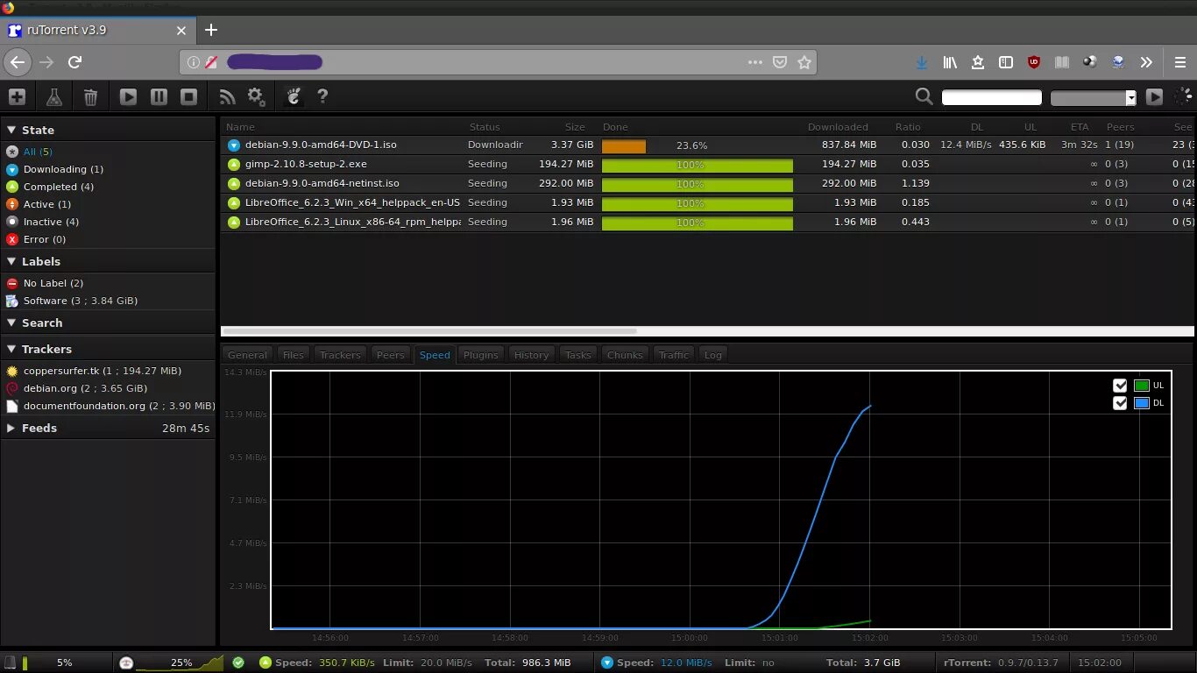Open Firefox downloads arrow icon
Screen dimensions: 1197x673
tap(922, 62)
